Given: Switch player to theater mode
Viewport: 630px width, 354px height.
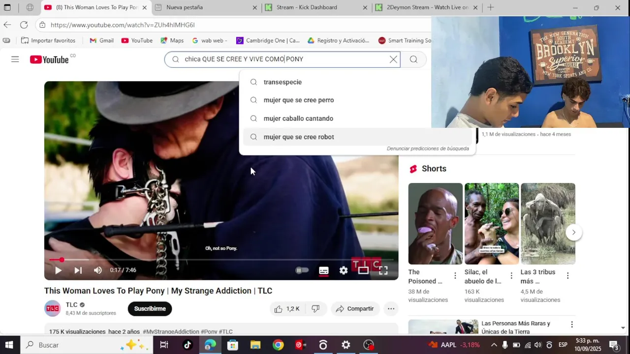Looking at the screenshot, I should click(363, 270).
